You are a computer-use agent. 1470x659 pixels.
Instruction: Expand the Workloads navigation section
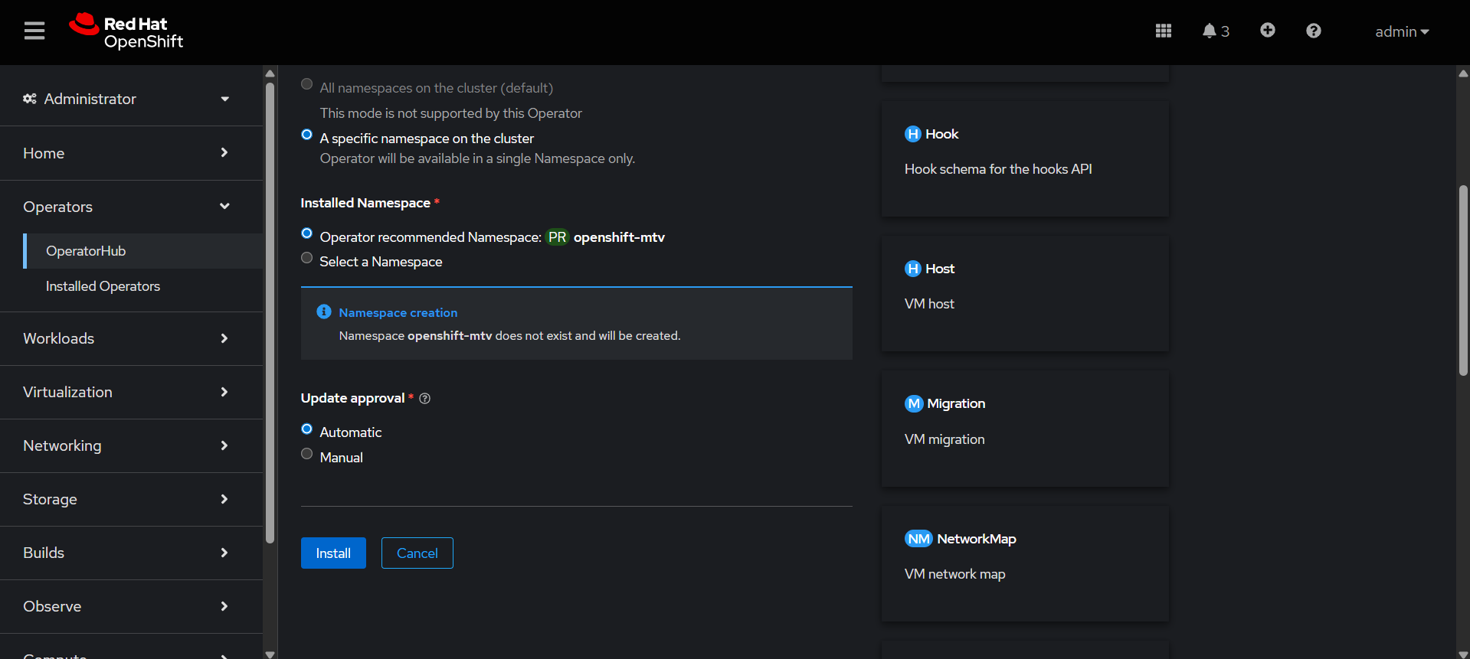(x=126, y=338)
